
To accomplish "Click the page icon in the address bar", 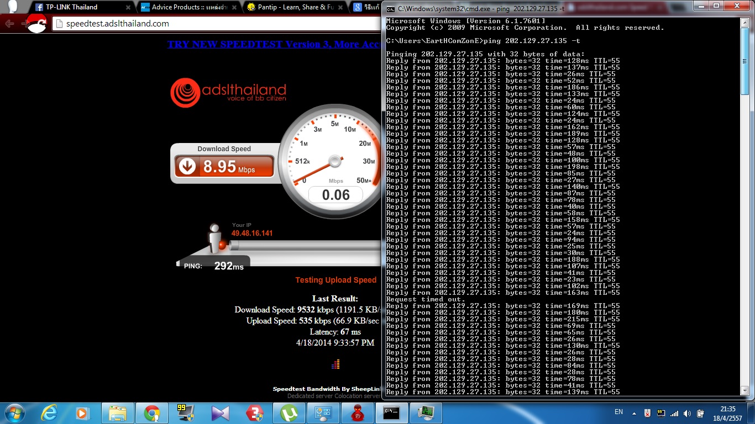I will pos(59,24).
